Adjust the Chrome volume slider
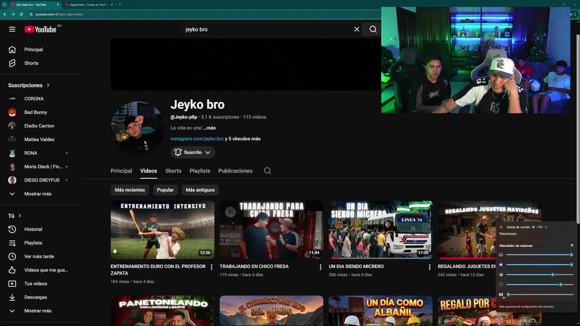The image size is (580, 326). 539,274
